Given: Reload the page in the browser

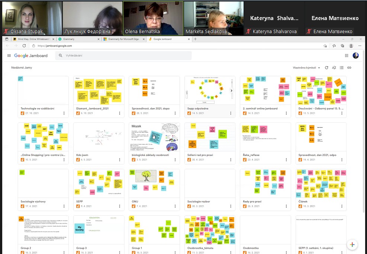Looking at the screenshot, I should coord(24,46).
